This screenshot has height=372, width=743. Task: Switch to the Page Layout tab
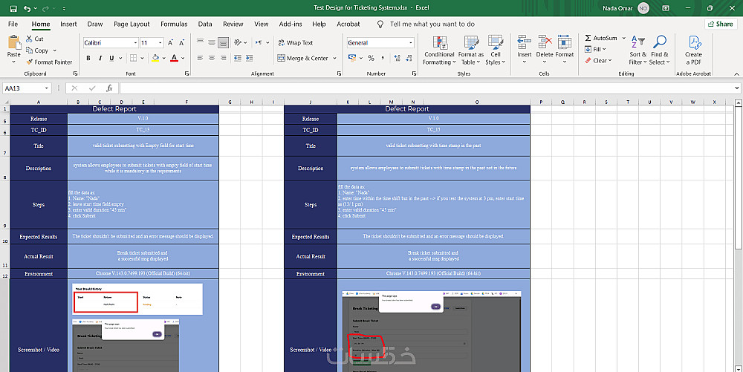pyautogui.click(x=132, y=24)
